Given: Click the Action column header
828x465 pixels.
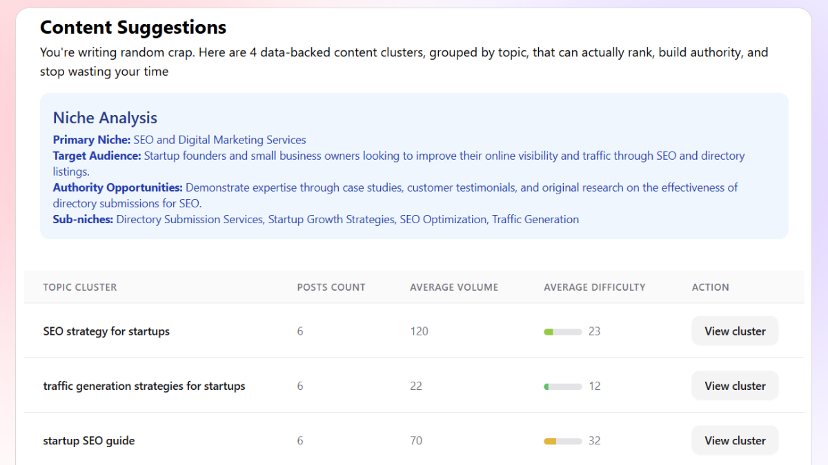Looking at the screenshot, I should pos(711,287).
